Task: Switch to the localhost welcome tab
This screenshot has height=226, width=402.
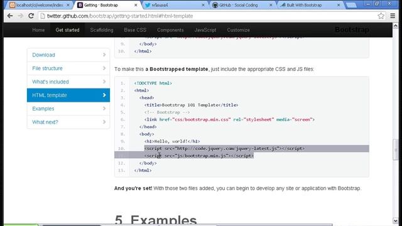Action: [x=39, y=5]
